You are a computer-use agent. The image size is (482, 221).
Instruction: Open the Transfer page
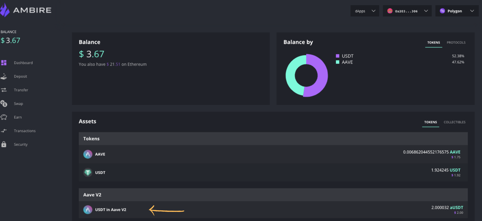(21, 90)
